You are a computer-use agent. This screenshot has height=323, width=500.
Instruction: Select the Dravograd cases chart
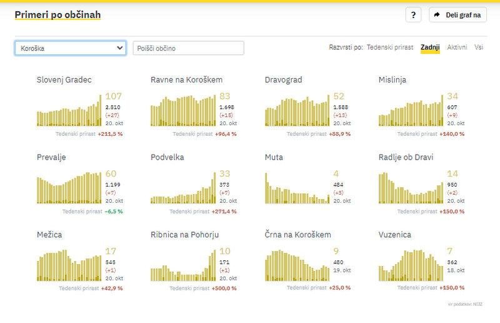click(297, 111)
